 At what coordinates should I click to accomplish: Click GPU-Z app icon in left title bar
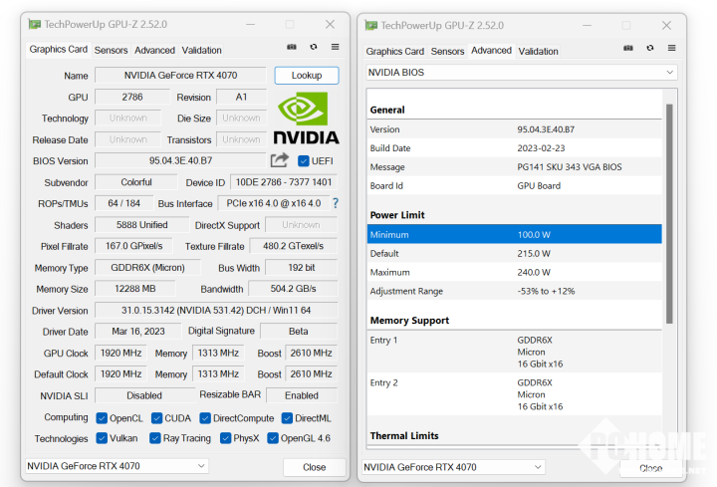coord(34,24)
